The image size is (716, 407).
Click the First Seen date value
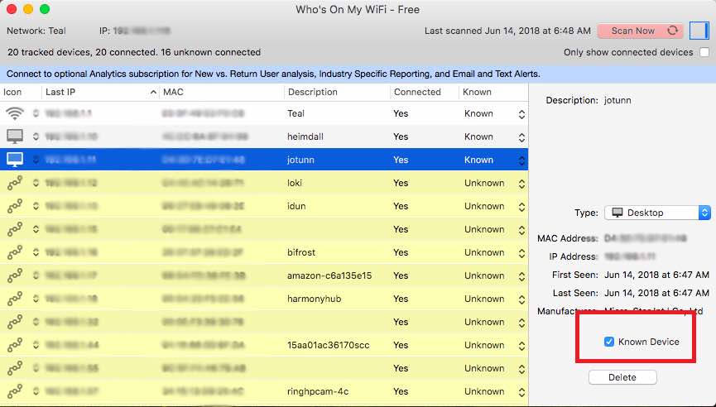click(x=656, y=275)
